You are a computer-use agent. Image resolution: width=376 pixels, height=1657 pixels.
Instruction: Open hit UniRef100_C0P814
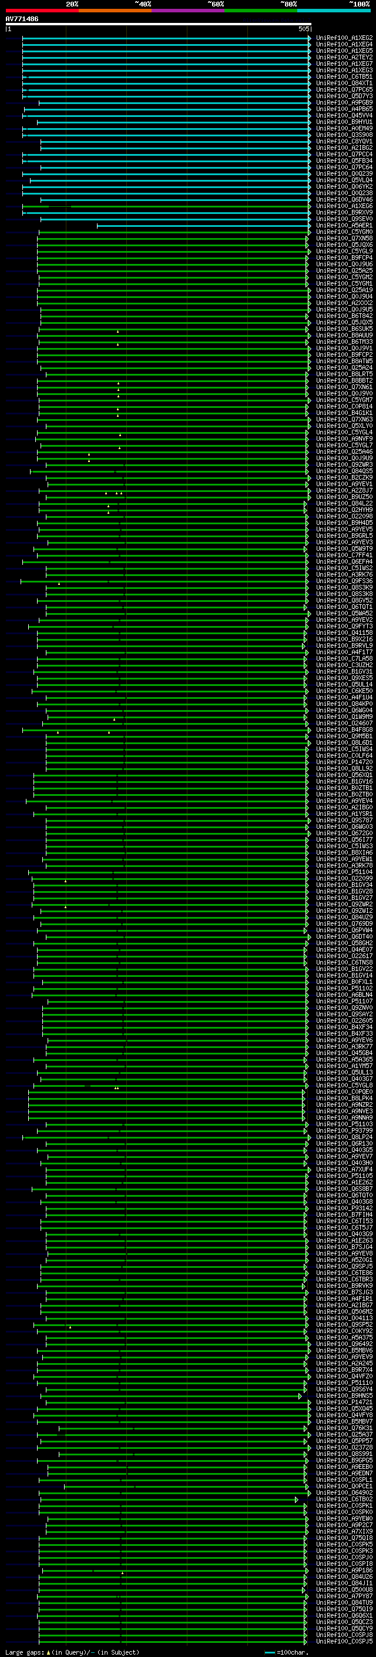[344, 407]
